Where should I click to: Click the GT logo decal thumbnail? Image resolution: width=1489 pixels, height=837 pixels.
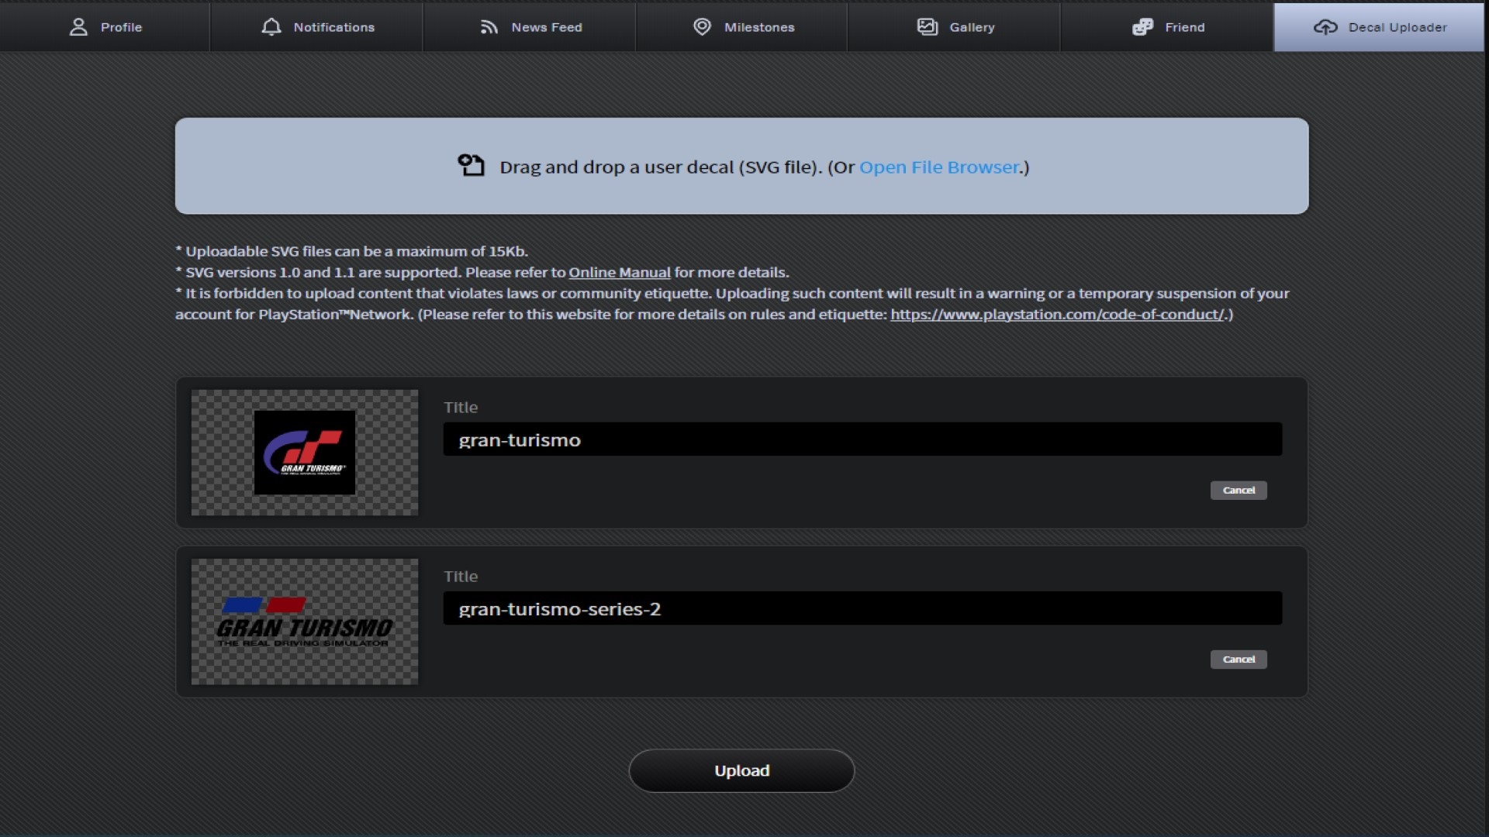[x=305, y=453]
